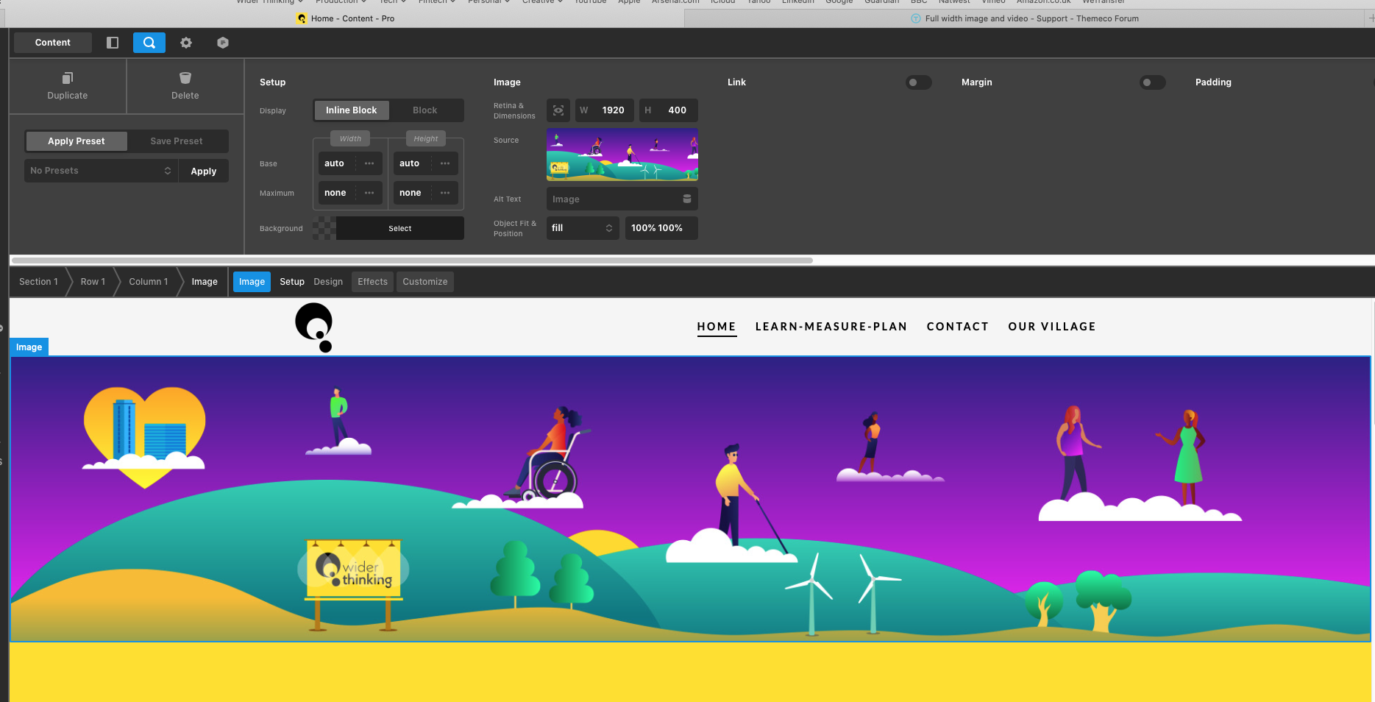
Task: Open the No Presets dropdown
Action: pyautogui.click(x=101, y=171)
